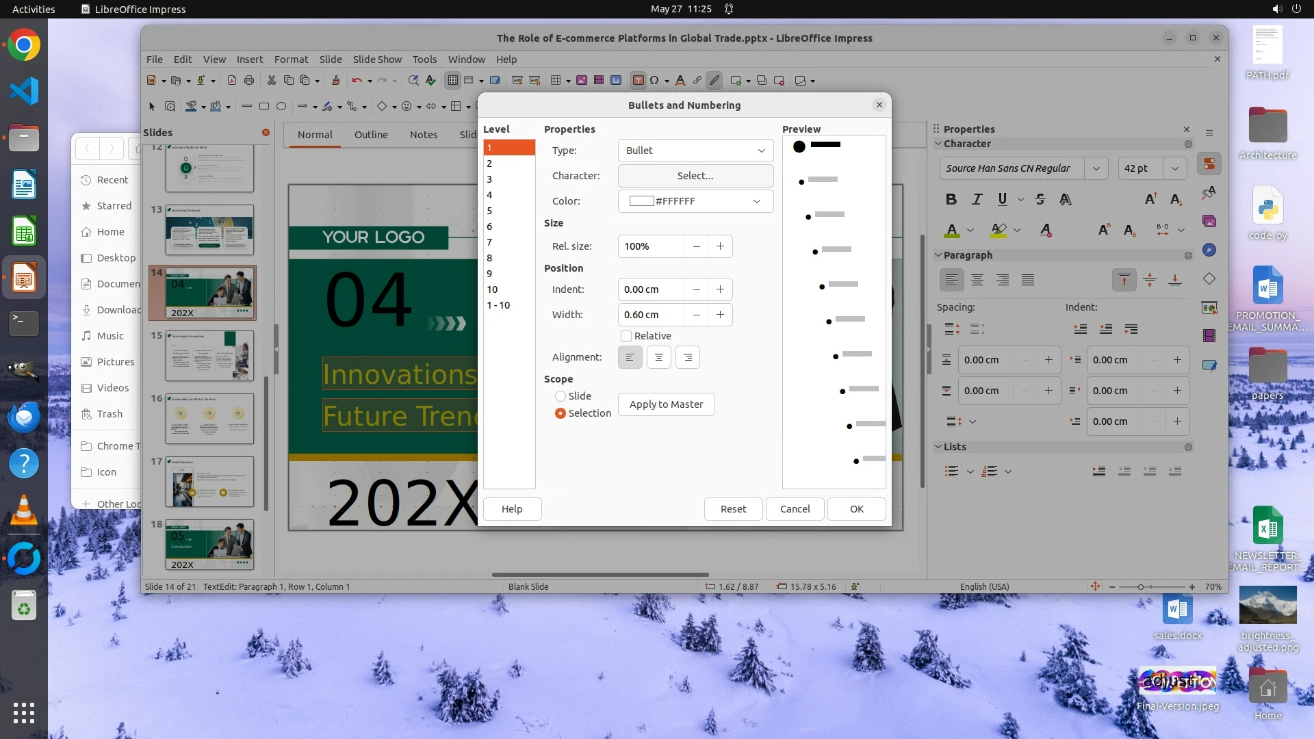
Task: Click the Italic formatting icon
Action: tap(977, 199)
